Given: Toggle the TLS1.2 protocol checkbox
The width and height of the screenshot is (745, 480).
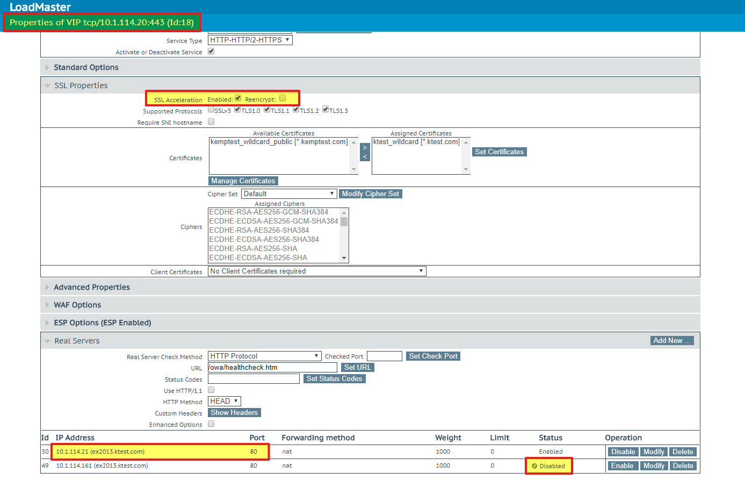Looking at the screenshot, I should (296, 110).
